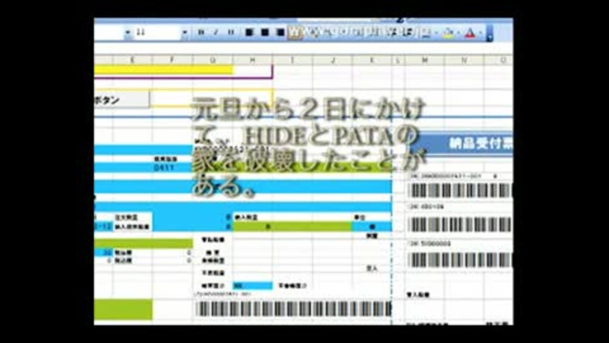Click the barcode labeled 51000000

461,259
